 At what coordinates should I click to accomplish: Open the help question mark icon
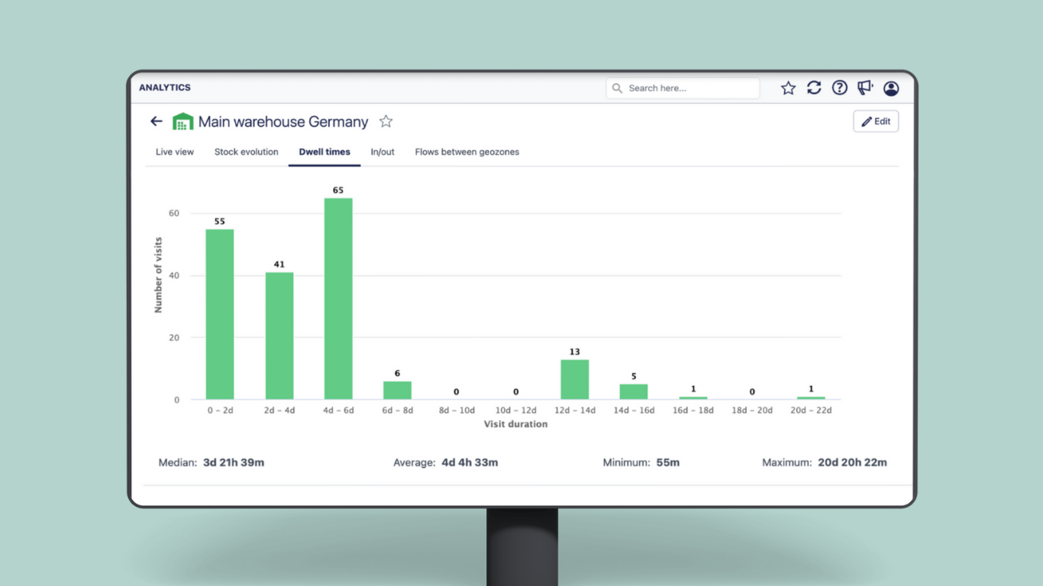839,89
